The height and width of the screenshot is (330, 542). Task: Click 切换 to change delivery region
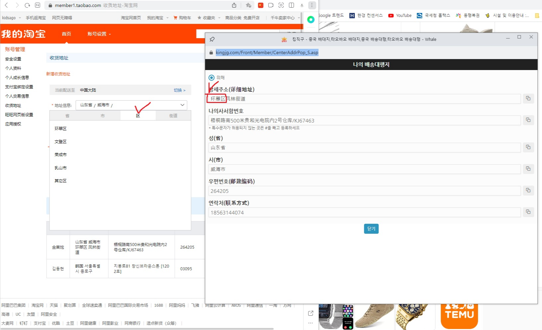pos(179,90)
